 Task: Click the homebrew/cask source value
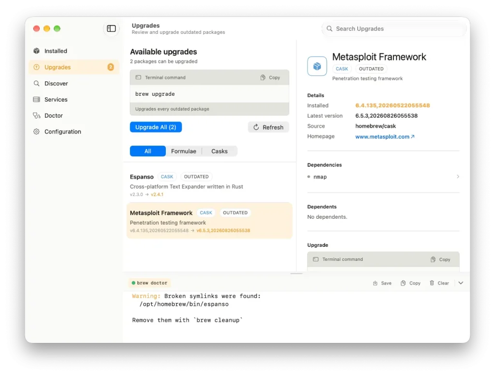375,126
